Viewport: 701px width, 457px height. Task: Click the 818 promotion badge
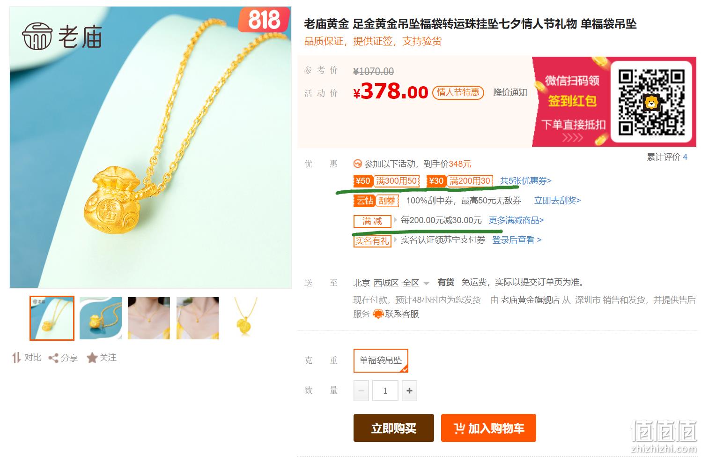264,19
